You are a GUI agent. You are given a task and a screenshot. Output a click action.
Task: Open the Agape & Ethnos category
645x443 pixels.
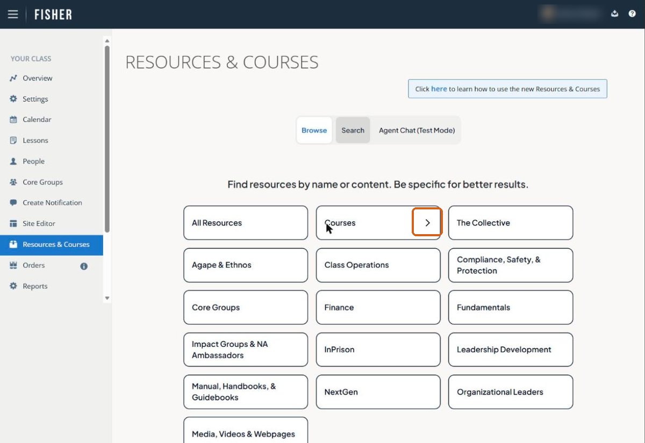246,265
